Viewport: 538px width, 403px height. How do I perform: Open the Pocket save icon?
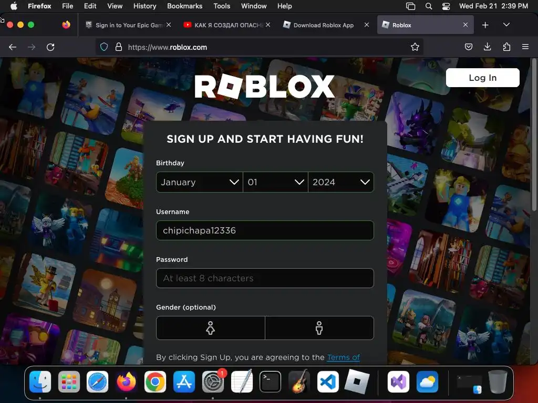(x=468, y=47)
